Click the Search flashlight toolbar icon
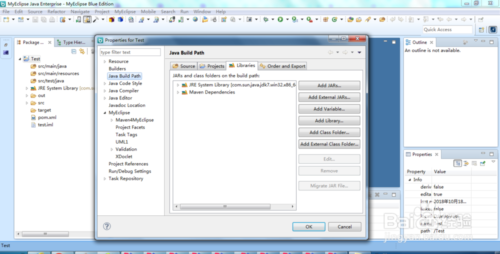 pyautogui.click(x=368, y=19)
